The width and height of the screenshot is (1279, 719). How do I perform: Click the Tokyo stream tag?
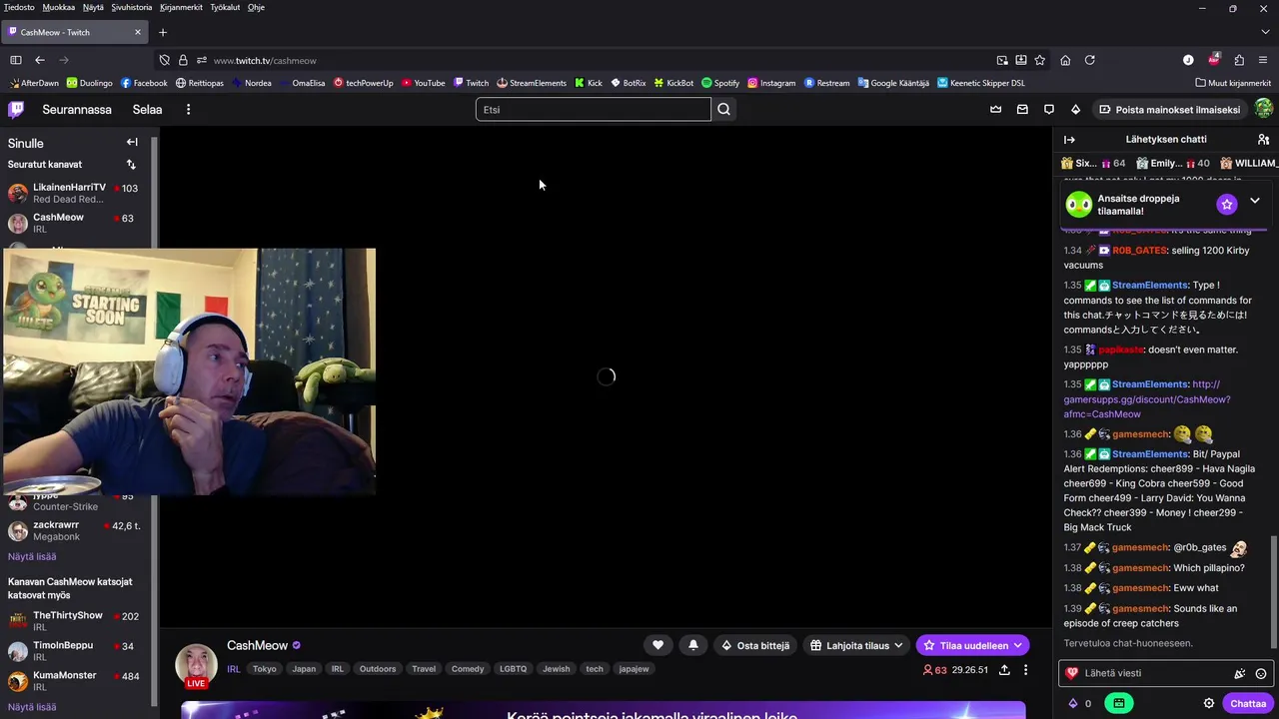click(x=265, y=669)
